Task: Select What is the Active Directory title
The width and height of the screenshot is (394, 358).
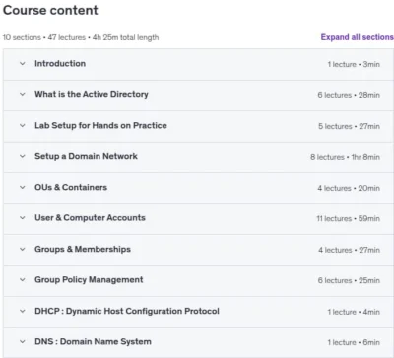Action: (92, 94)
